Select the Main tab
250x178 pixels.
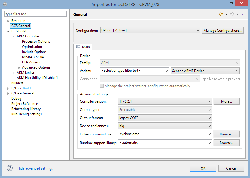[83, 47]
